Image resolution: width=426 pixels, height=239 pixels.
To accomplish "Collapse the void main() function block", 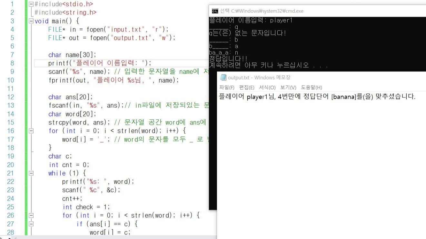I will (31, 21).
